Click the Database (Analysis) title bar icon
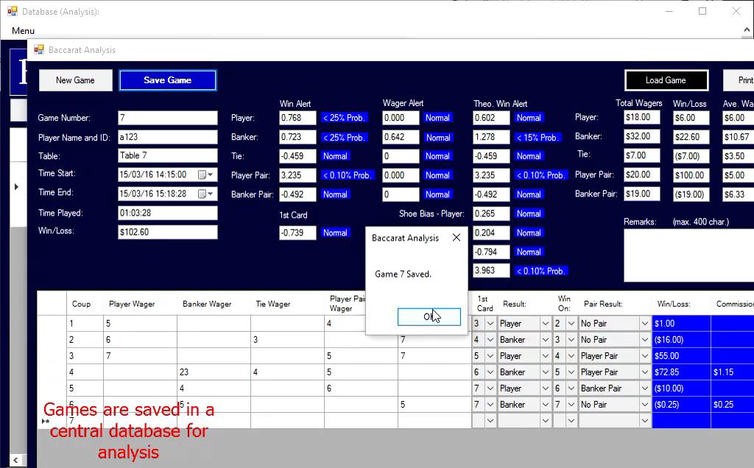 coord(12,11)
